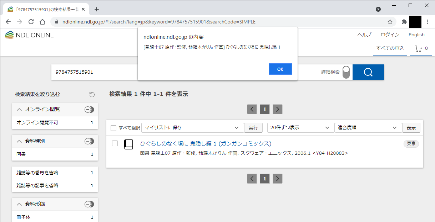This screenshot has height=222, width=435.
Task: Click the site lock icon
Action: click(57, 22)
